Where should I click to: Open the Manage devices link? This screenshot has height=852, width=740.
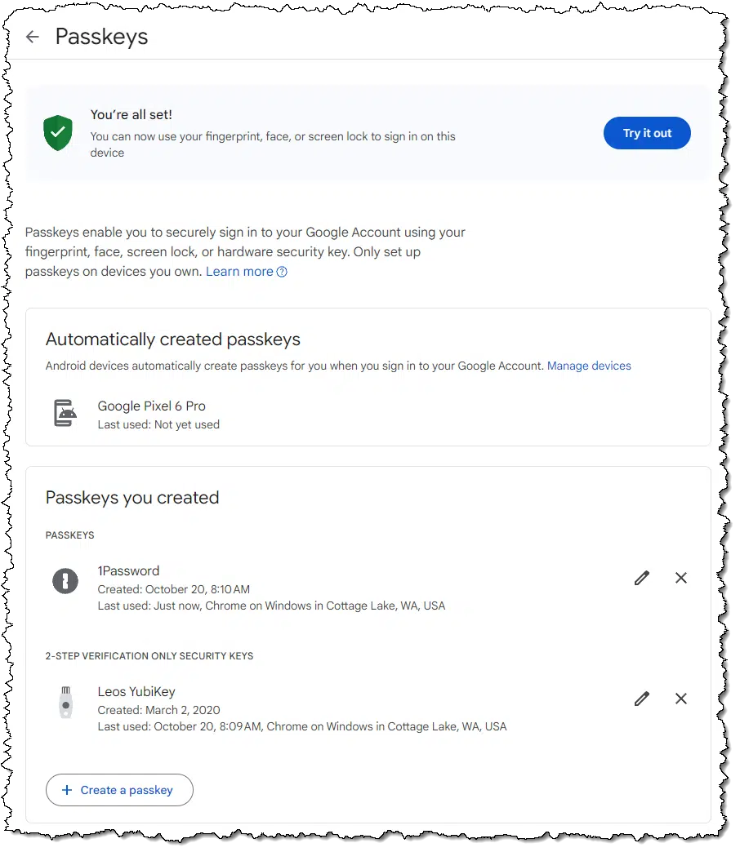click(x=589, y=366)
